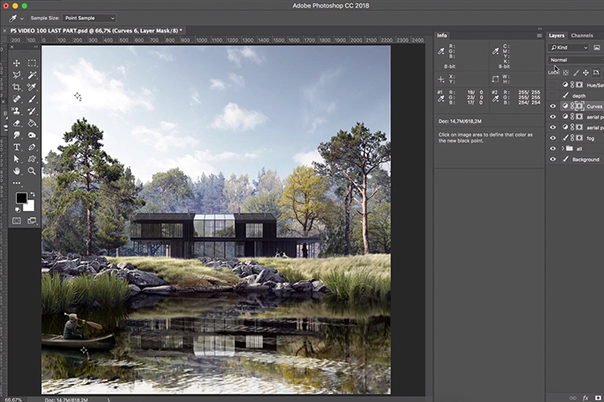Toggle Quick Mask mode
Screen dimensions: 604x402
click(17, 221)
